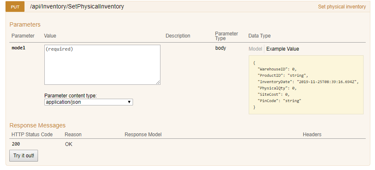Click the text area resize grip handle
The image size is (375, 170).
[x=158, y=82]
